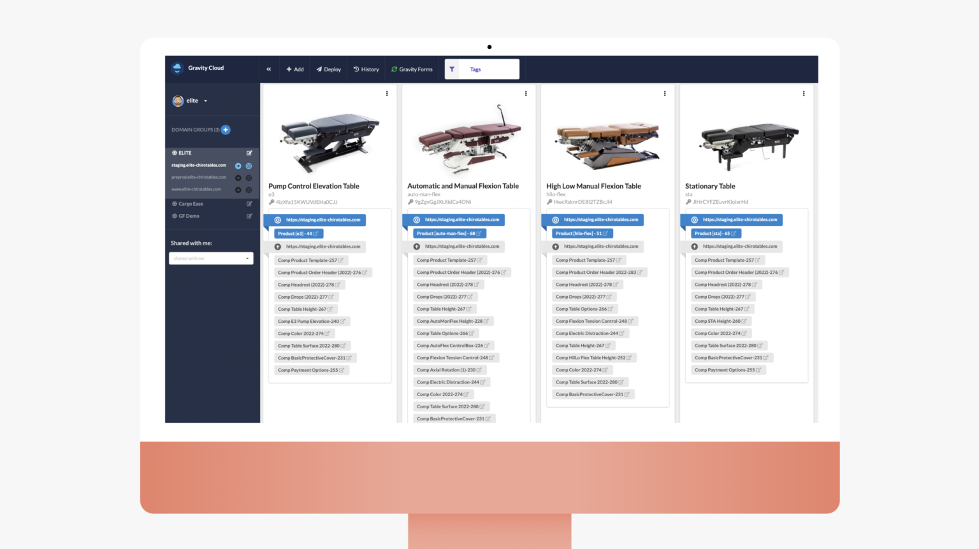Toggle the active radio icon beside staging.elite-chirotables.com
The width and height of the screenshot is (979, 549).
249,166
